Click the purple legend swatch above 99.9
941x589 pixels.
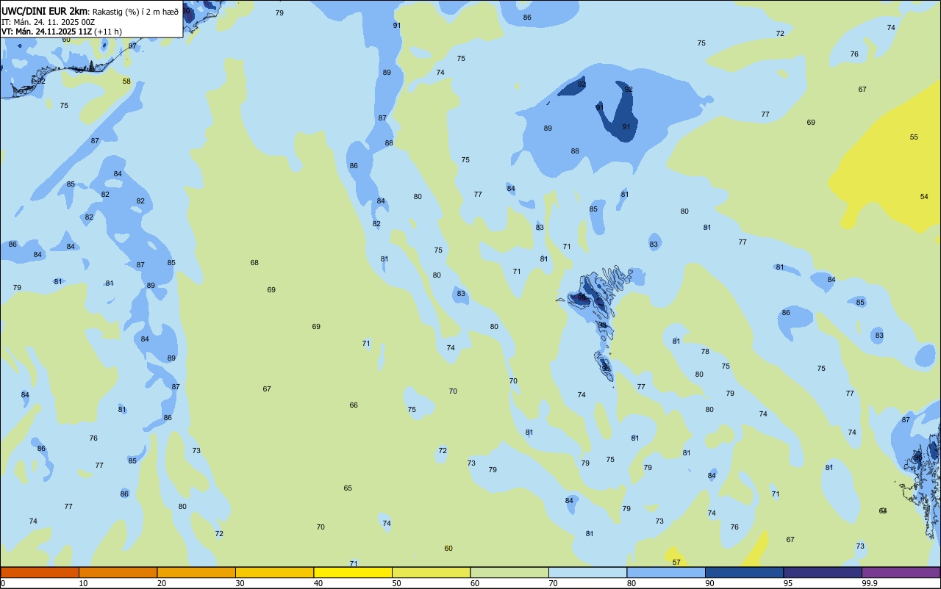tap(901, 572)
